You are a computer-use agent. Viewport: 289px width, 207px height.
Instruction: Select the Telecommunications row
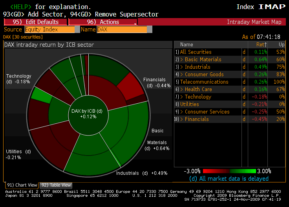point(204,82)
